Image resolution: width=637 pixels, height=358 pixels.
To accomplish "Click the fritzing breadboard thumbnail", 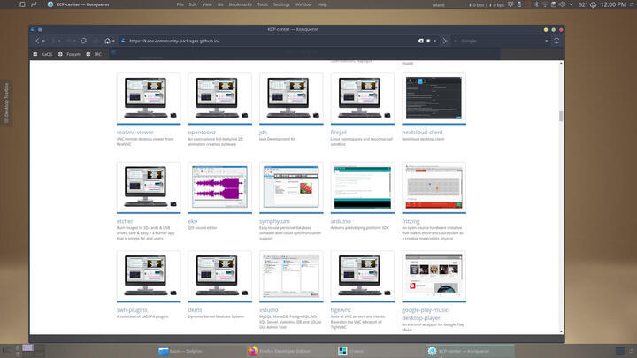I will coord(434,187).
